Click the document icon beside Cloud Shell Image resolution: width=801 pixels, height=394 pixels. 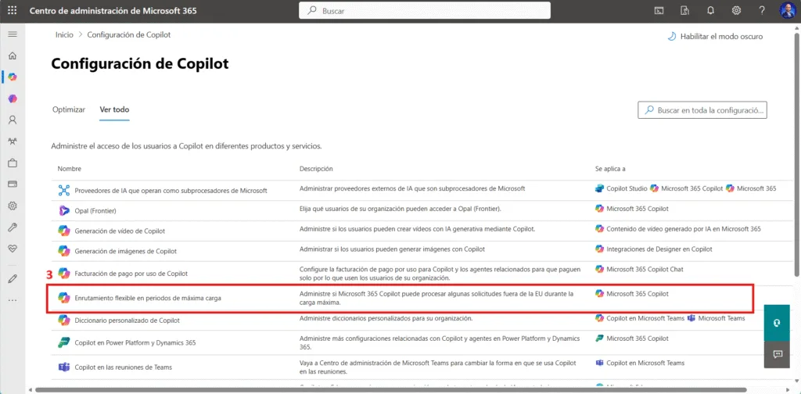pos(685,10)
